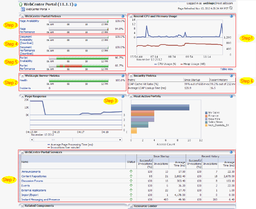Image resolution: width=256 pixels, height=209 pixels.
Task: Open Document Performance (Download) link
Action: click(x=27, y=50)
